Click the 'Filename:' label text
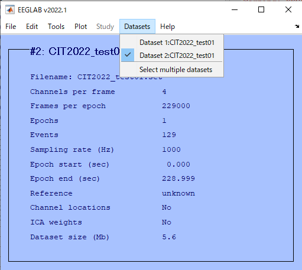Image resolution: width=302 pixels, height=270 pixels. (x=51, y=77)
